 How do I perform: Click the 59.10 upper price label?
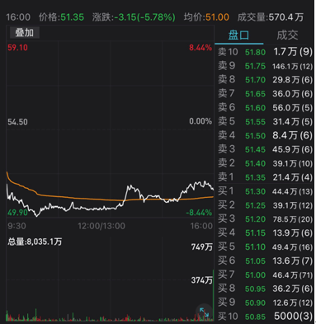(x=17, y=48)
